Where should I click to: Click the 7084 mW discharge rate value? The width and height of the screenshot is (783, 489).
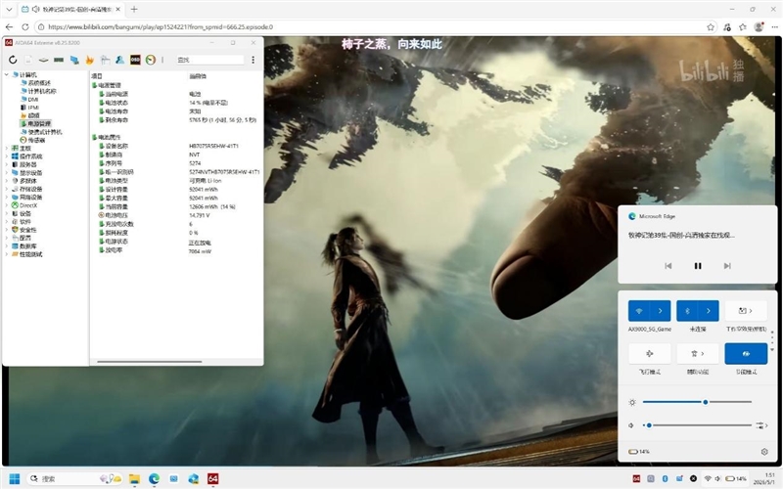pos(200,251)
